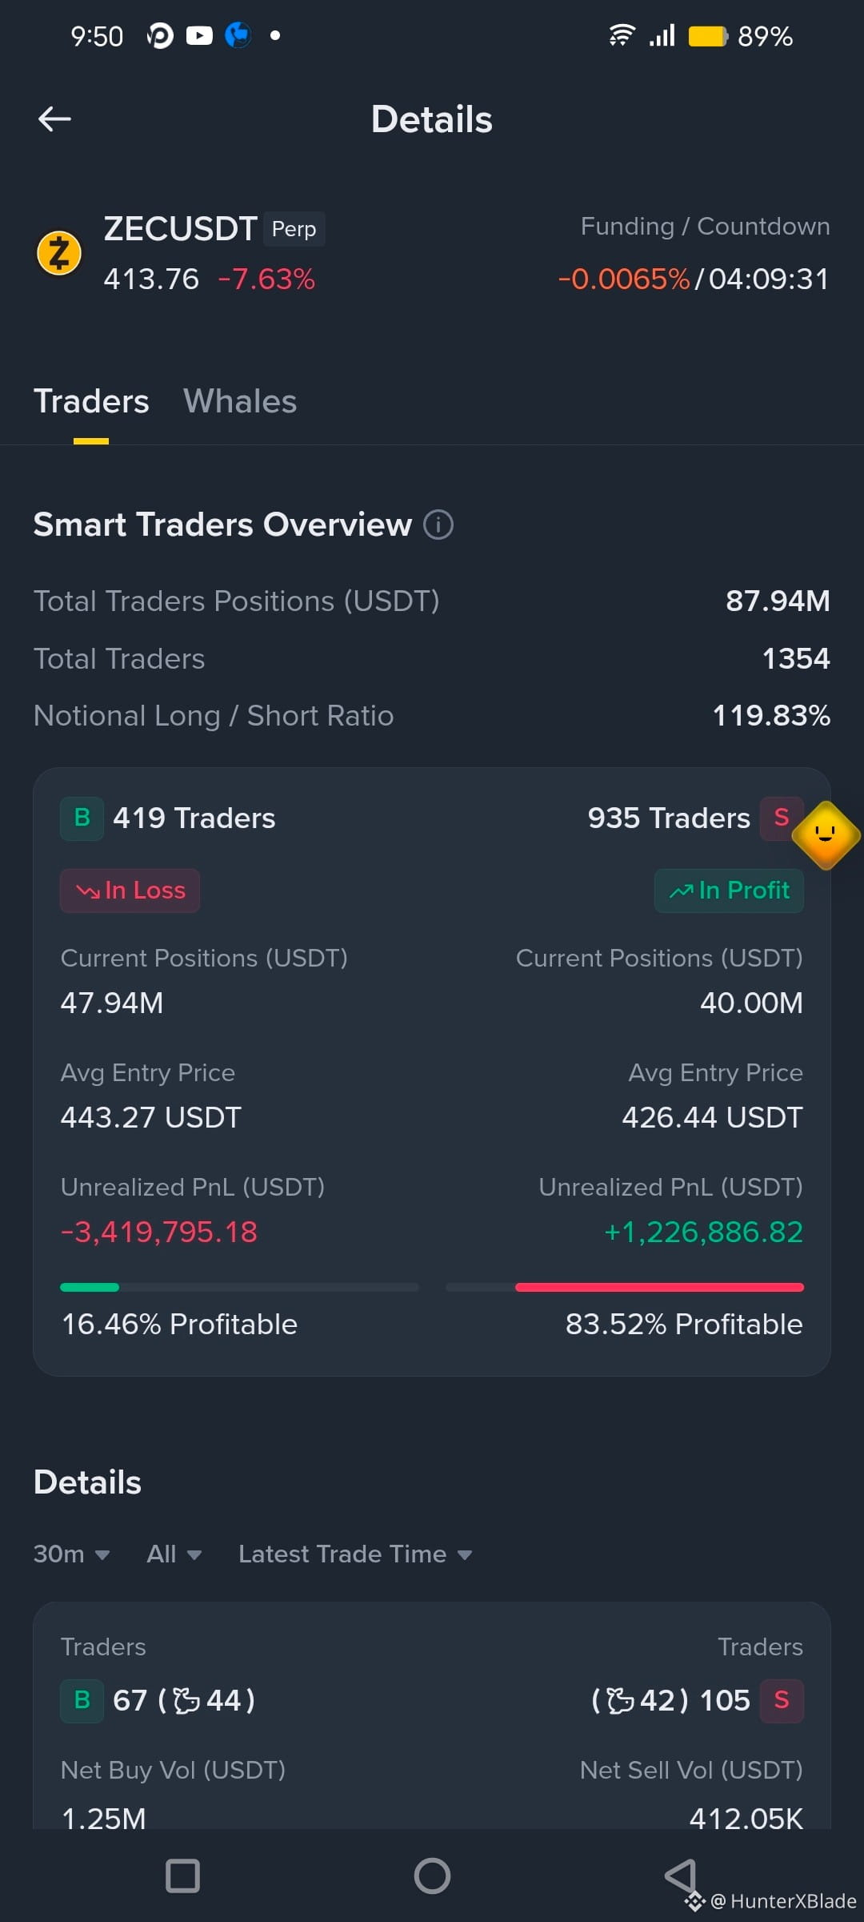Tap the In Profit tag
This screenshot has height=1922, width=864.
[x=729, y=891]
